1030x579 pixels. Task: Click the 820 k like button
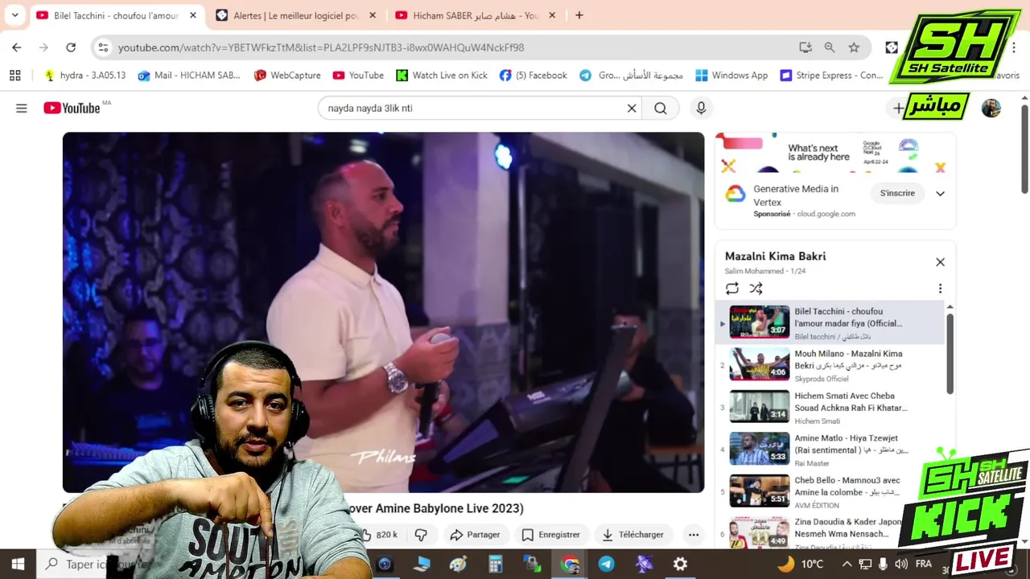click(380, 535)
